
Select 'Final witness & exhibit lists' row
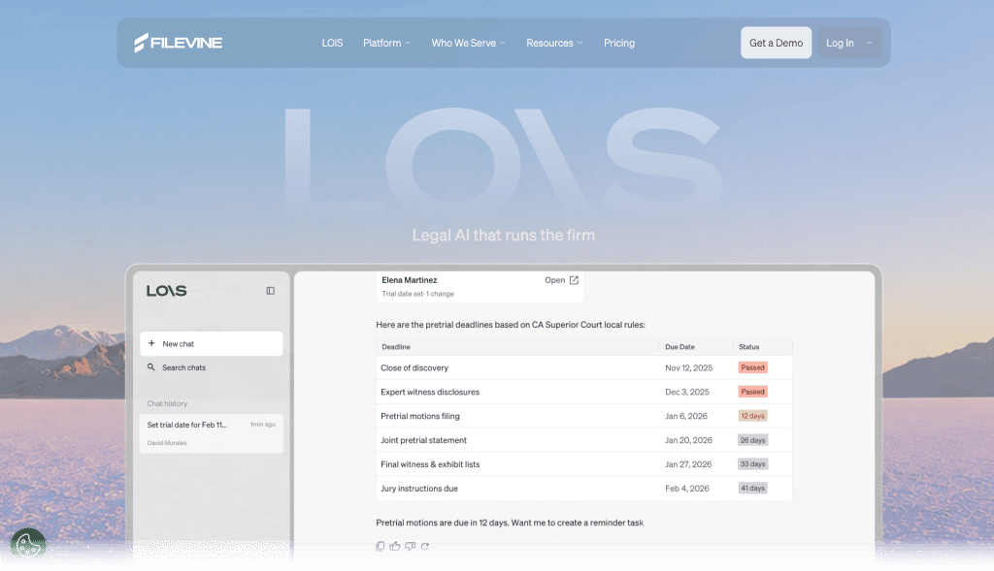(x=583, y=464)
